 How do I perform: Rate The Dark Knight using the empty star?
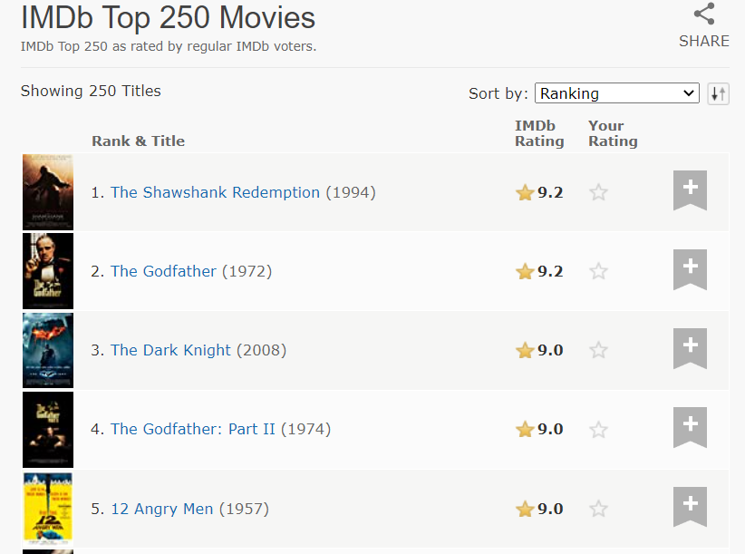(x=598, y=350)
